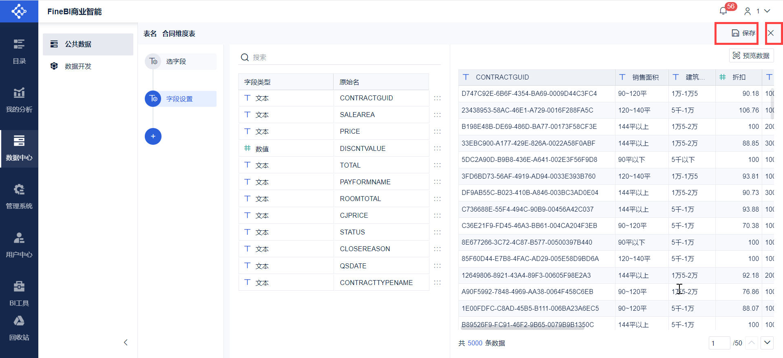The image size is (783, 358).
Task: Click the drag handle for QSDATE row
Action: pos(437,266)
